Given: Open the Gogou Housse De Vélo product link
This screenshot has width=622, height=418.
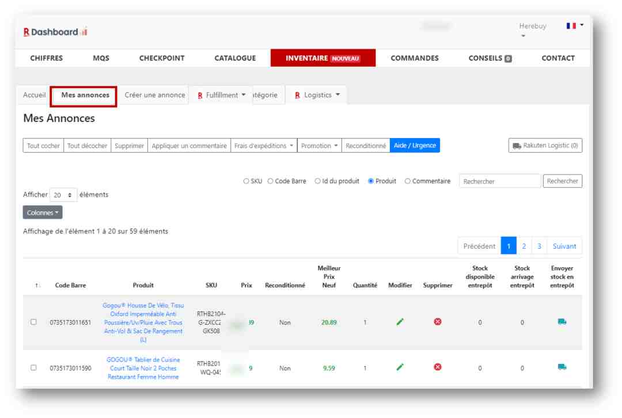Looking at the screenshot, I should 143,322.
